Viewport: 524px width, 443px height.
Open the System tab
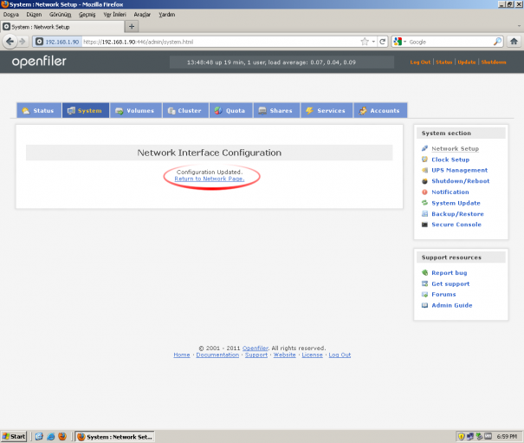coord(86,110)
